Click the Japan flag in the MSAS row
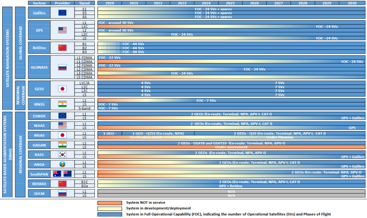The height and width of the screenshot is (218, 367). [x=62, y=135]
